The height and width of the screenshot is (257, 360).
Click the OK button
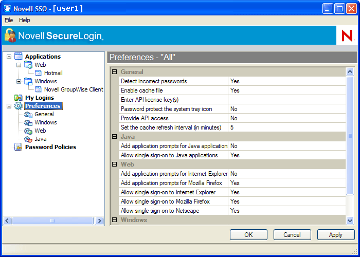pos(248,234)
